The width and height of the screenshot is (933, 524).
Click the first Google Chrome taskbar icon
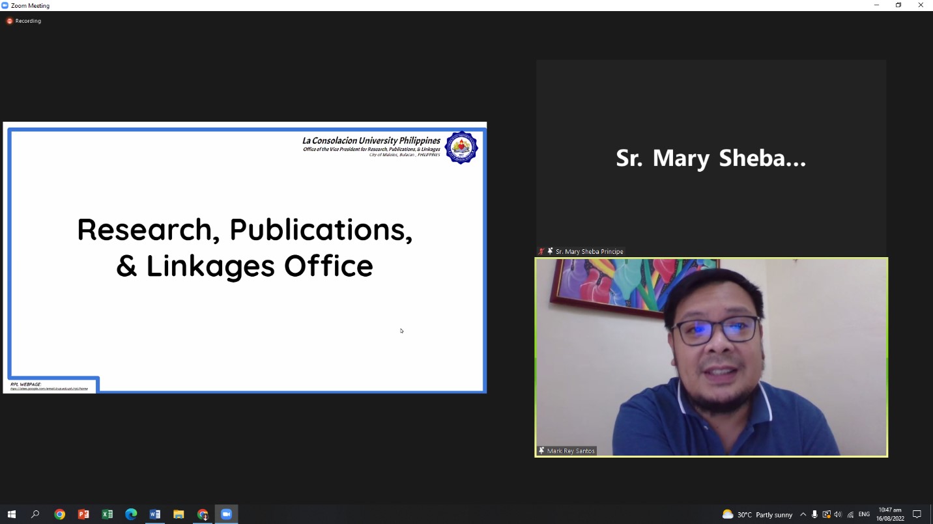click(x=59, y=514)
